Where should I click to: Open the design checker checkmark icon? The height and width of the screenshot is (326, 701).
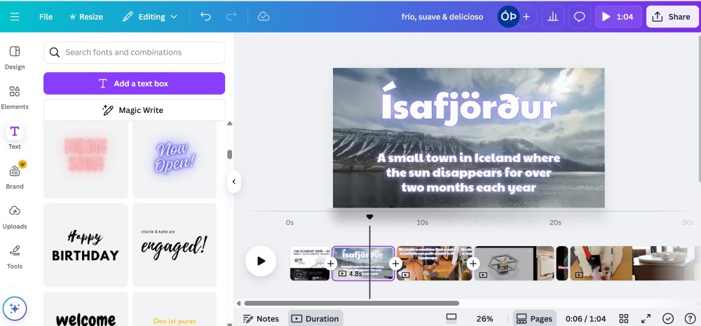pyautogui.click(x=668, y=319)
